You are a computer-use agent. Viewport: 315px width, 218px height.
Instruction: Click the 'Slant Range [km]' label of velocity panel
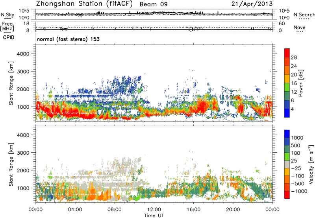(11, 164)
